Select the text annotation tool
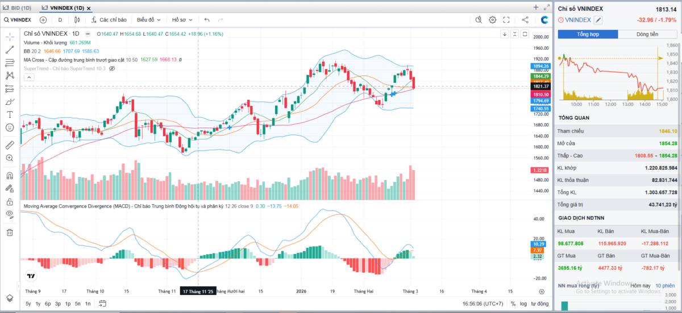Image resolution: width=682 pixels, height=313 pixels. coord(10,115)
